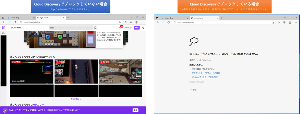Expand 詳細 on the error page

(193, 90)
